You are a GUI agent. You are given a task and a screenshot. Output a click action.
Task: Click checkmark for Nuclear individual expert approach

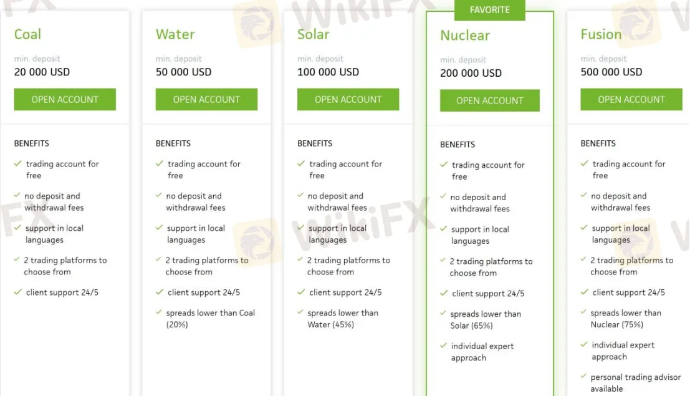[x=444, y=345]
